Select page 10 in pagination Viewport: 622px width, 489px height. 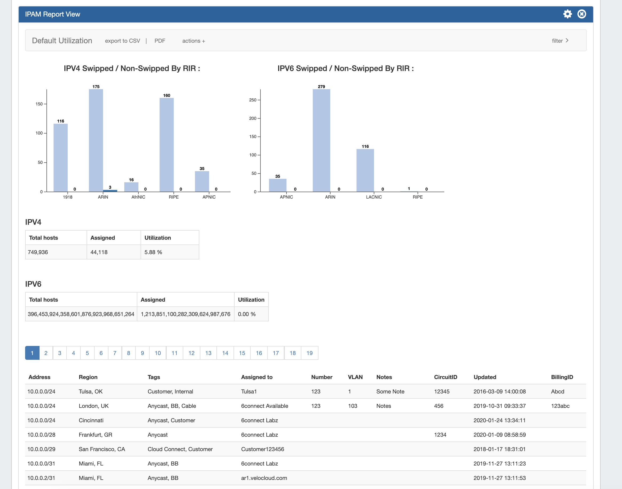click(x=158, y=353)
